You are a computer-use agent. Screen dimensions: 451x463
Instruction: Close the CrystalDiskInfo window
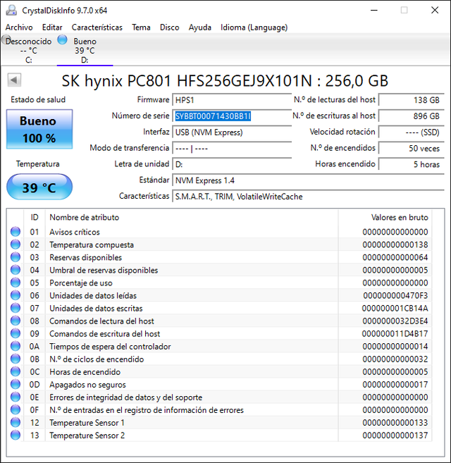(435, 11)
